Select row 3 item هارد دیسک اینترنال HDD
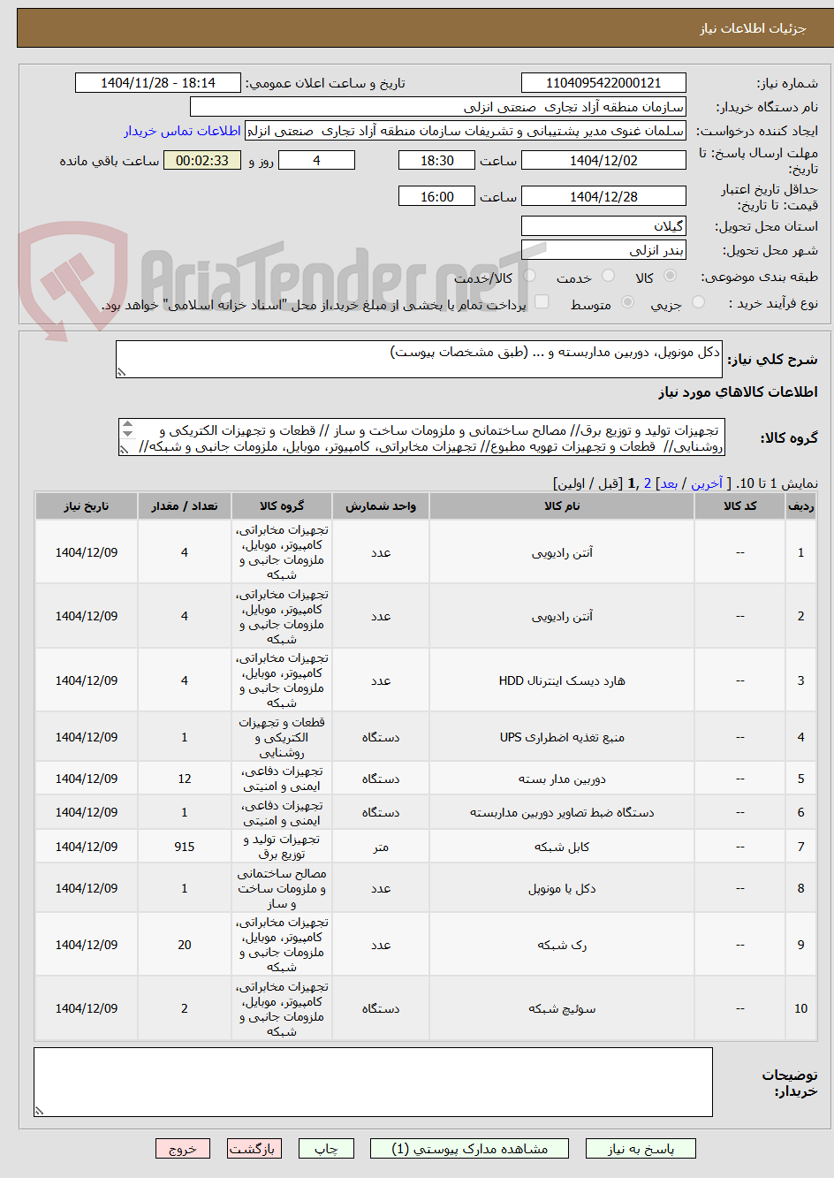Viewport: 834px width, 1178px height. click(562, 680)
